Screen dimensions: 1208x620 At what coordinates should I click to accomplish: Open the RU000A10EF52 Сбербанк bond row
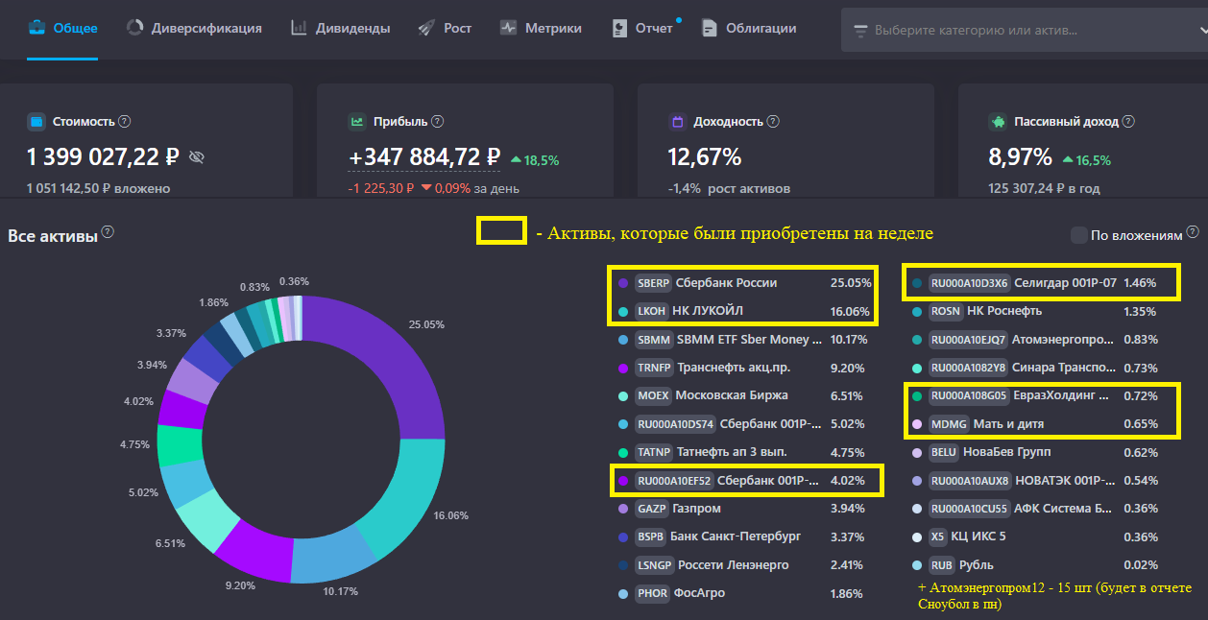744,480
